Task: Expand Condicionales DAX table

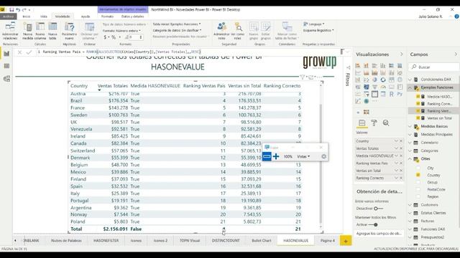Action: point(410,80)
